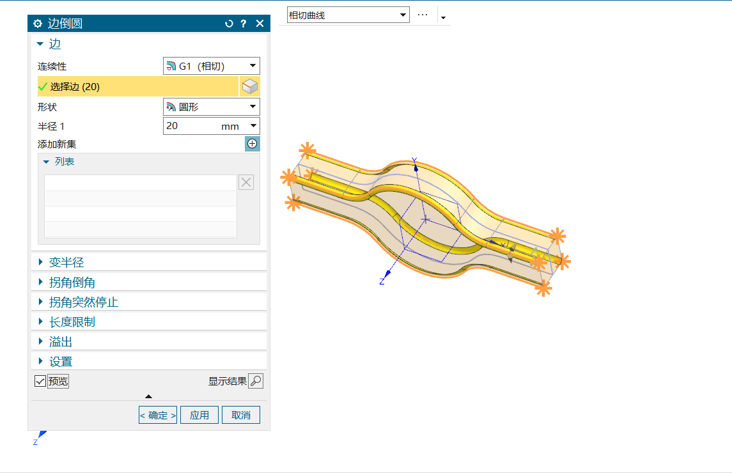The image size is (732, 473).
Task: Collapse the 边 section
Action: tap(40, 44)
